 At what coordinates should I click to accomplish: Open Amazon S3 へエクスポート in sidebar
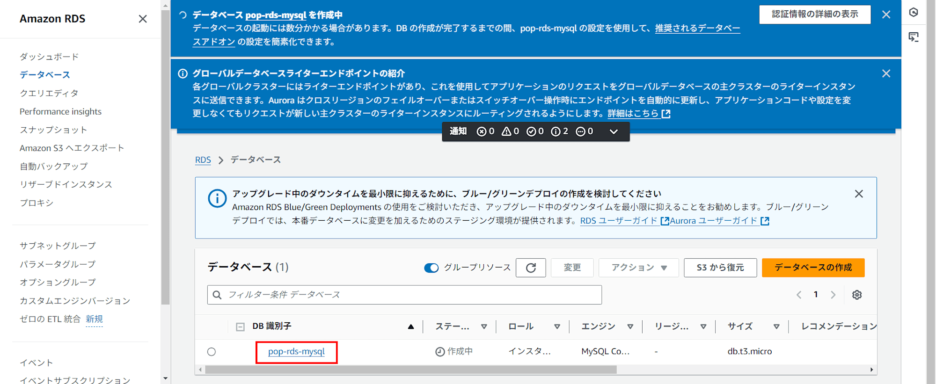(x=72, y=148)
